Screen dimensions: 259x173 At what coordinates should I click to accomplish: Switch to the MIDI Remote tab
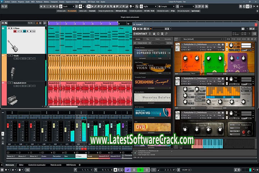tap(71, 165)
